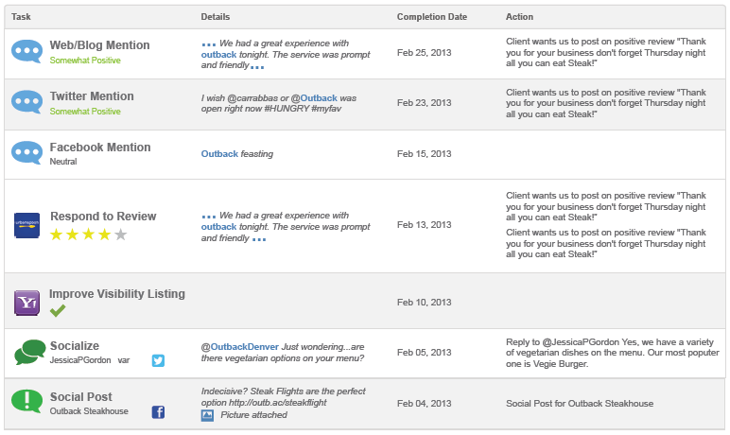Click Neutral label under Facebook Mention

[x=63, y=162]
